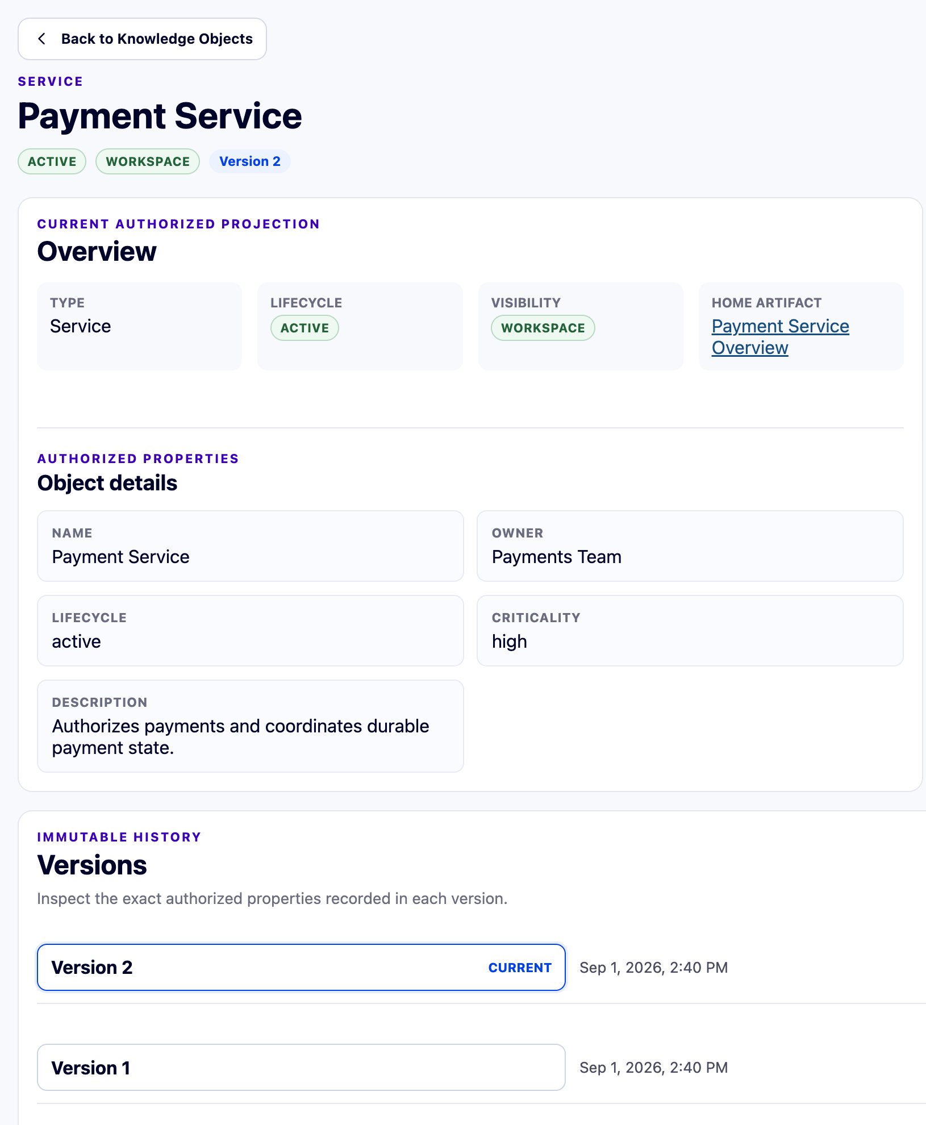Click the CURRENT label on Version 2
The height and width of the screenshot is (1125, 926).
(x=520, y=968)
